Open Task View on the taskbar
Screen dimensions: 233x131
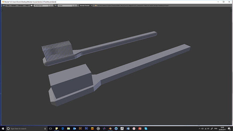pos(51,129)
